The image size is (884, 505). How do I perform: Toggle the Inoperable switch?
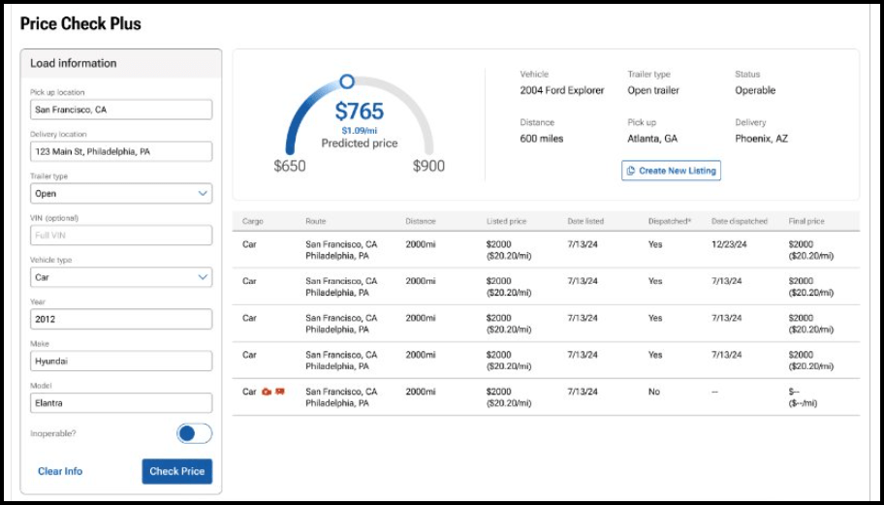(194, 433)
